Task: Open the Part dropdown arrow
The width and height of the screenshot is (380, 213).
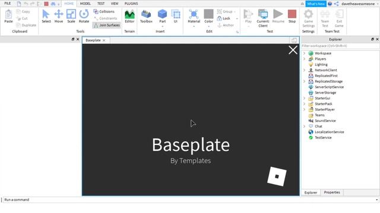Action: pyautogui.click(x=162, y=26)
